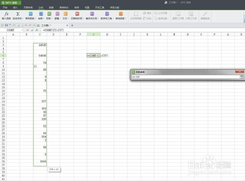Switch to the 特色功能 ribbon tab

(115, 7)
